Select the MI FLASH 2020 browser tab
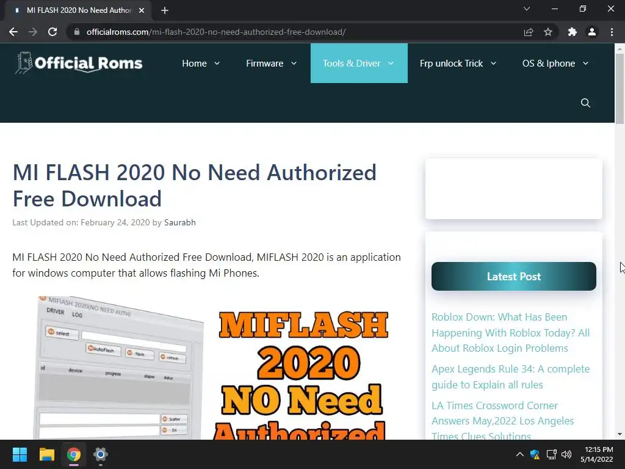The image size is (625, 469). (79, 10)
